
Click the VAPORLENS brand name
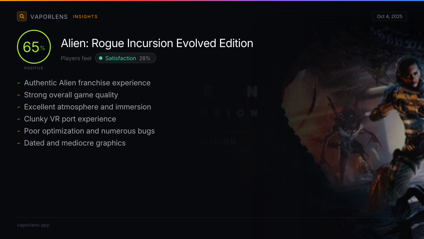point(49,17)
